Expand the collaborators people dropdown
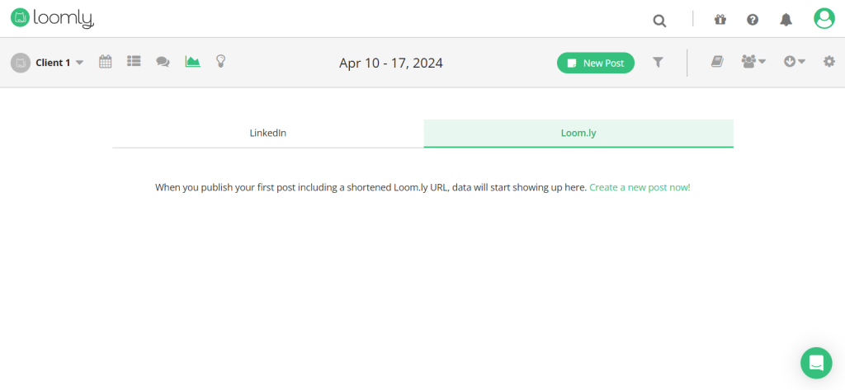 (754, 62)
